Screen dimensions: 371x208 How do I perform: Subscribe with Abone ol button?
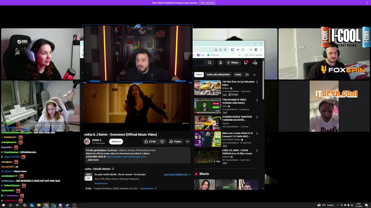(x=116, y=142)
